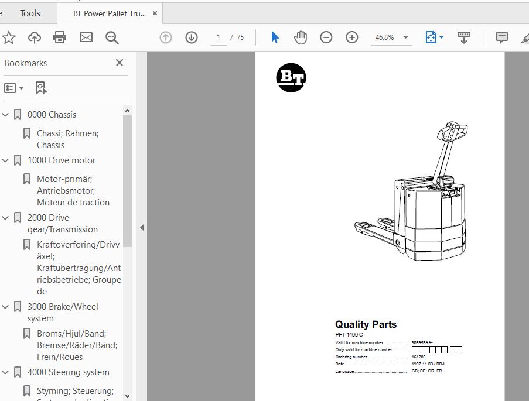This screenshot has height=401, width=529.
Task: Click bookmark icon beside Chassi; Rahmen
Action: [27, 133]
